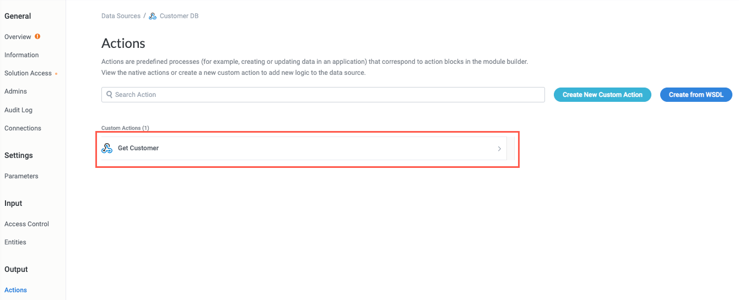Select Admins in the sidebar
Screen dimensions: 739x300
(15, 91)
